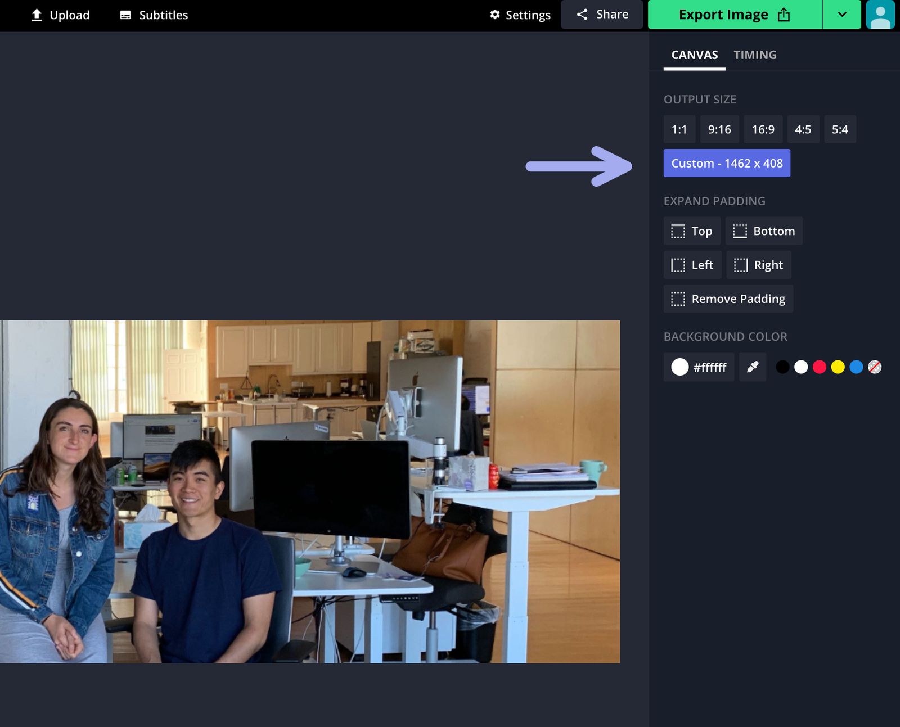
Task: Expand padding on the Right
Action: [758, 265]
